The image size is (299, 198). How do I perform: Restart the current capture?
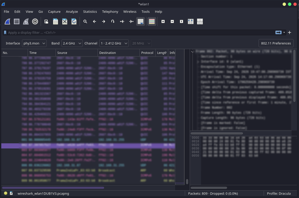(26, 21)
